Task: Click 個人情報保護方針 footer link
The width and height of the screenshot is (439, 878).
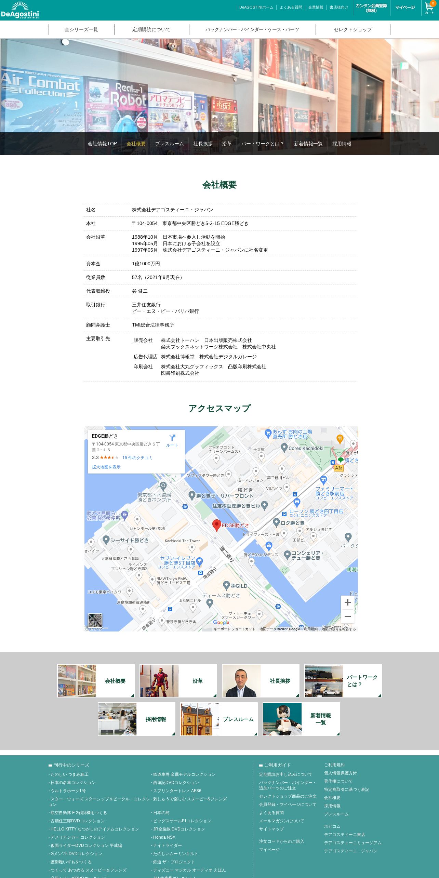Action: tap(341, 773)
